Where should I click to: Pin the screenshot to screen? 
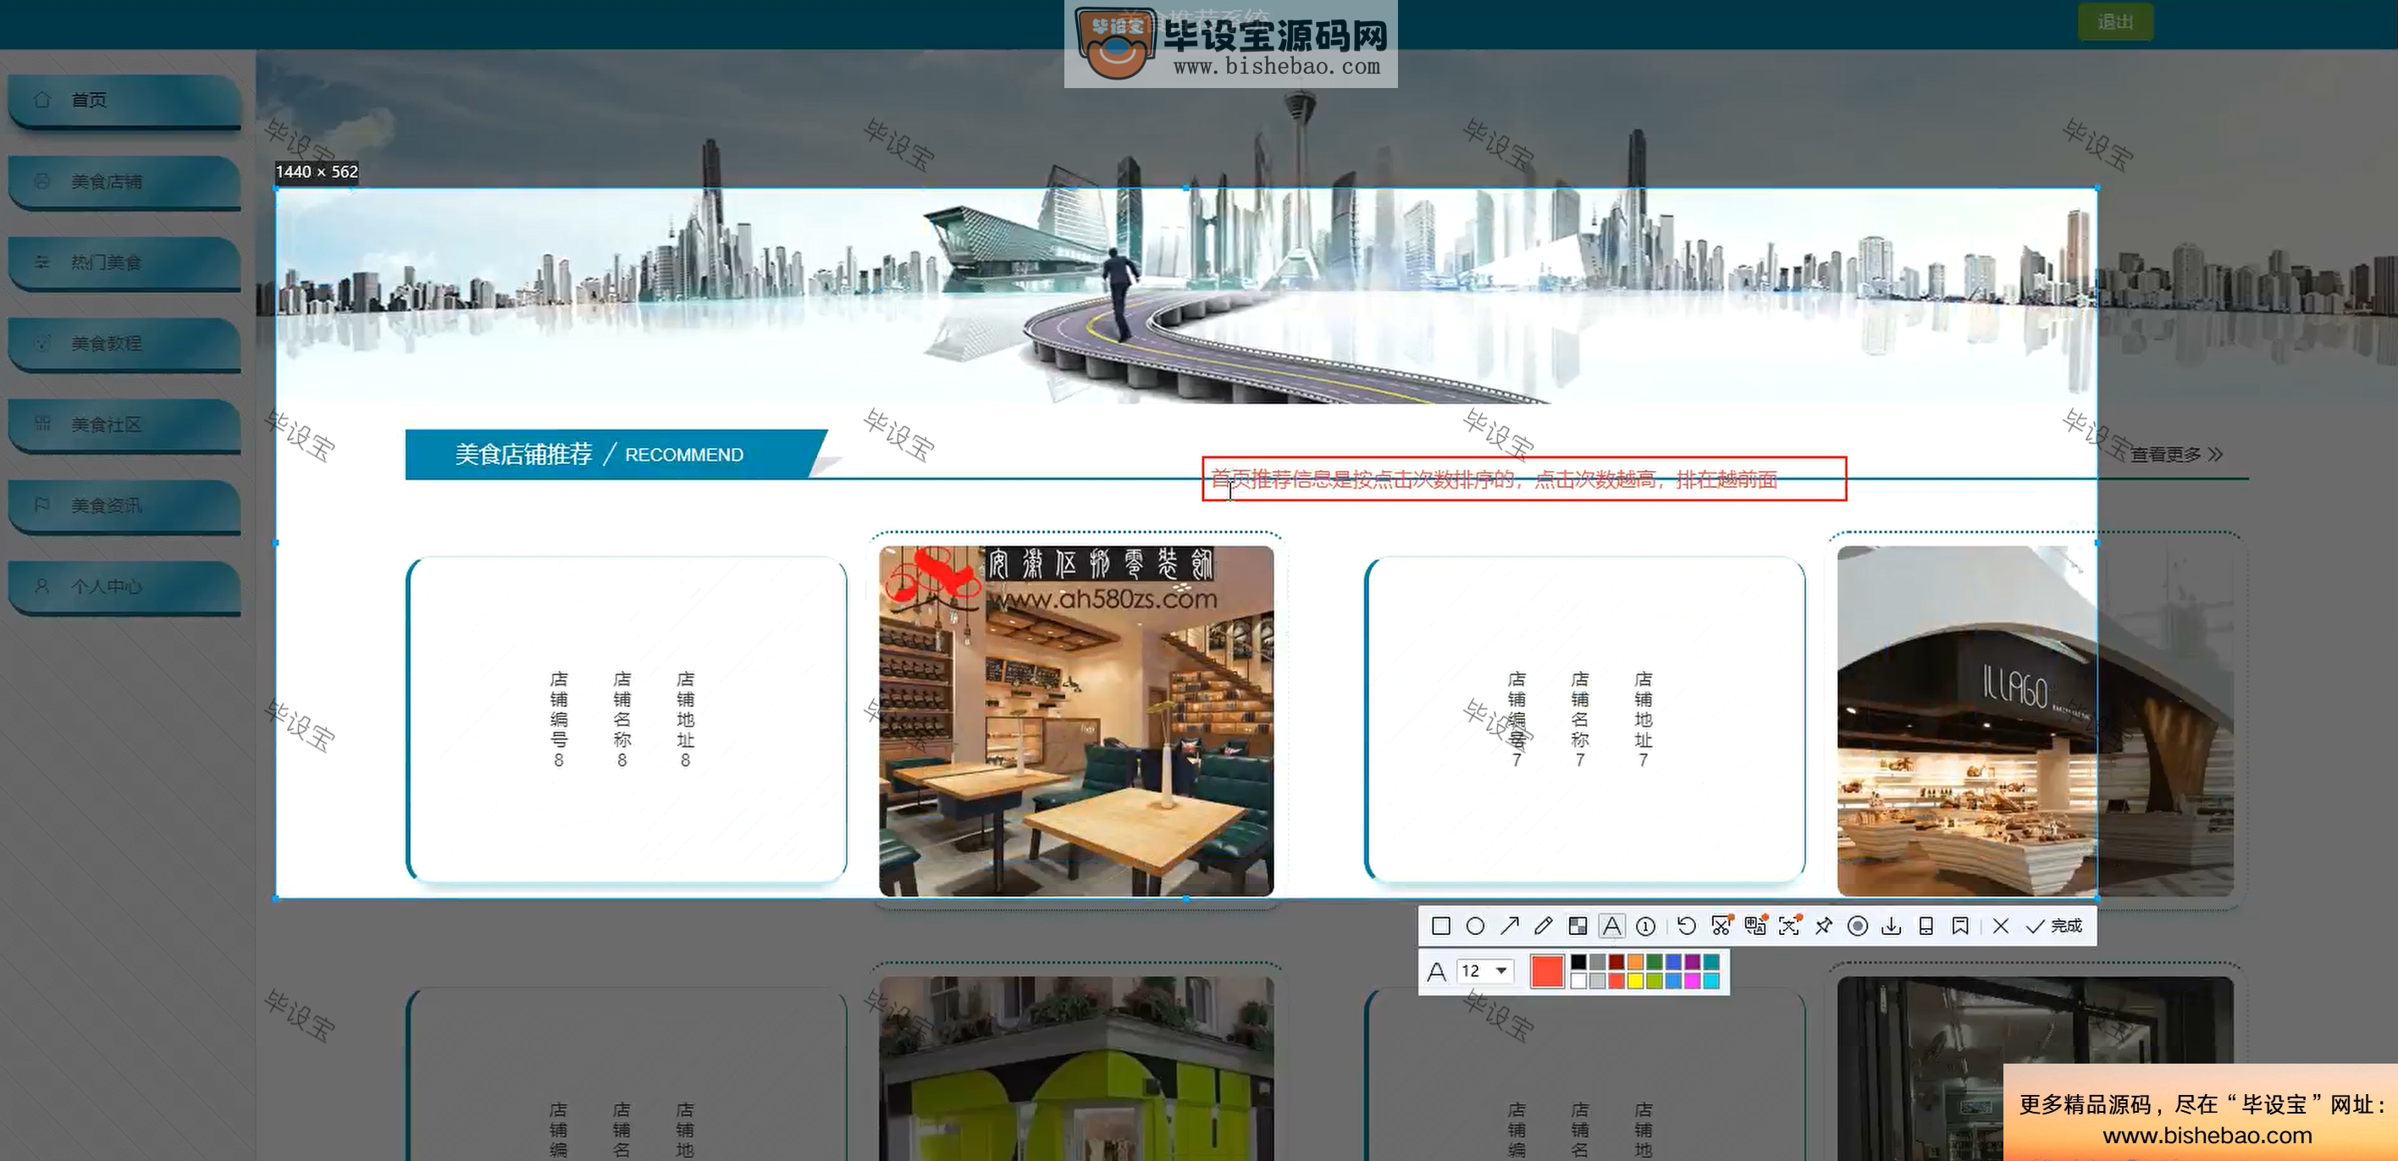coord(1824,926)
